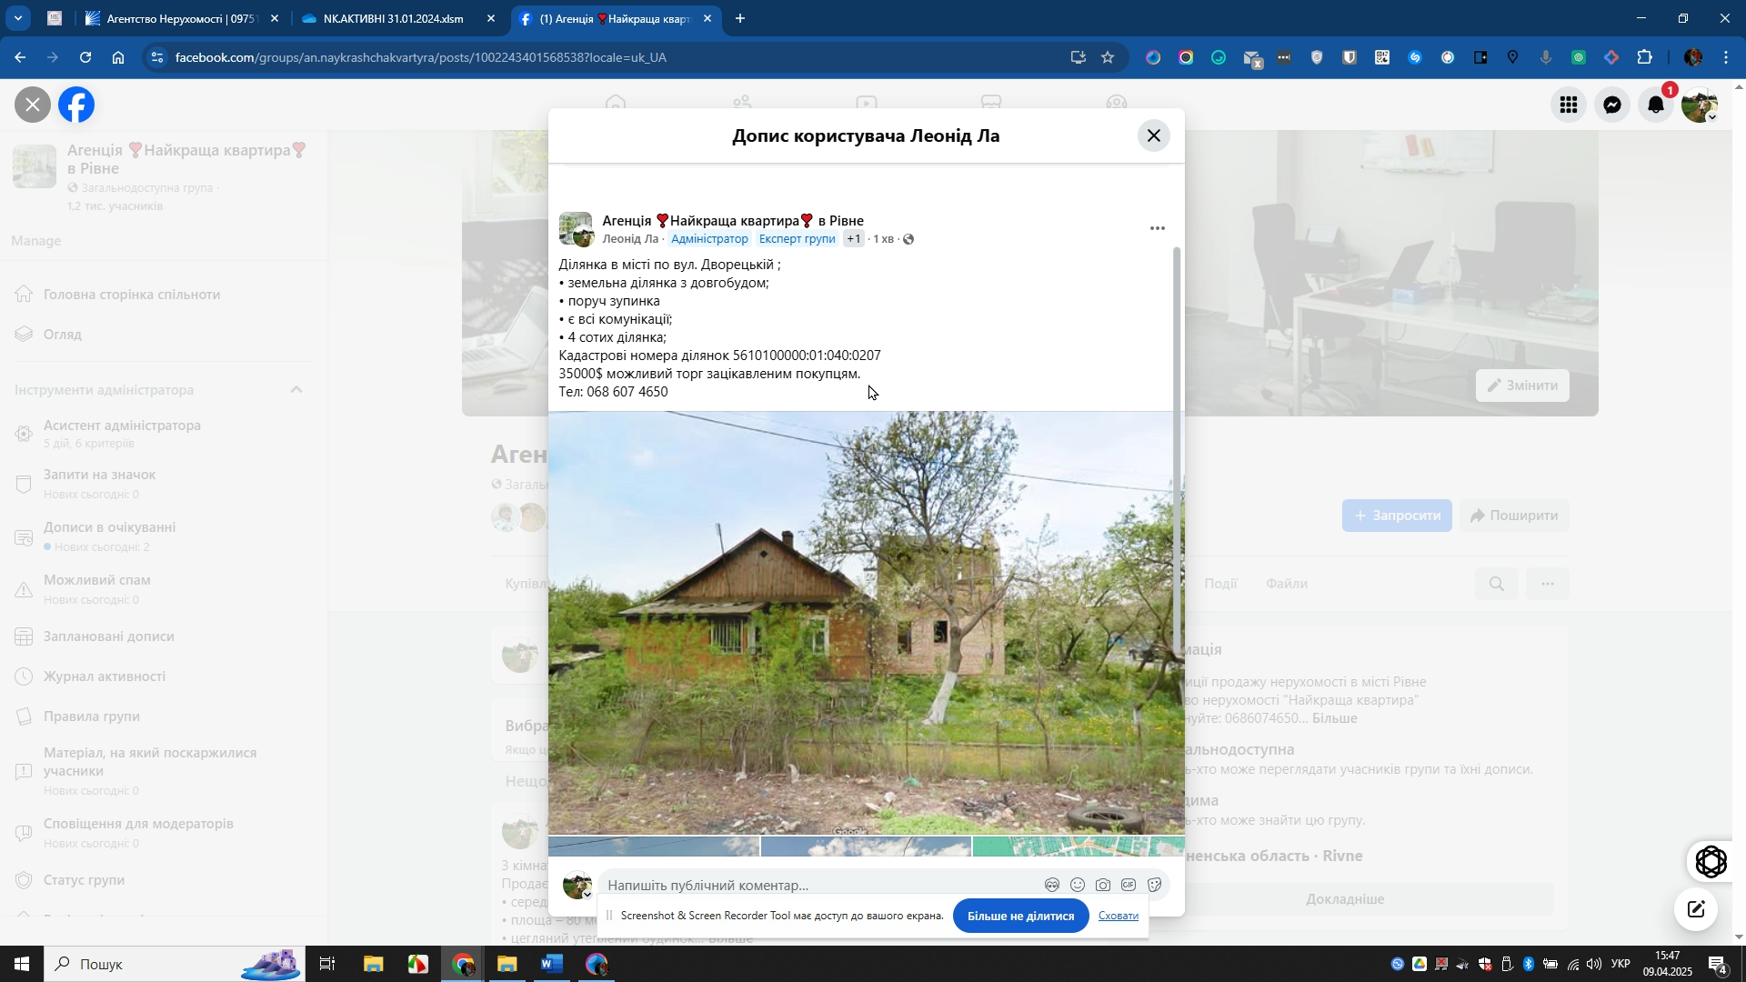Insert a GIF in the comment
Image resolution: width=1746 pixels, height=982 pixels.
(x=1129, y=886)
